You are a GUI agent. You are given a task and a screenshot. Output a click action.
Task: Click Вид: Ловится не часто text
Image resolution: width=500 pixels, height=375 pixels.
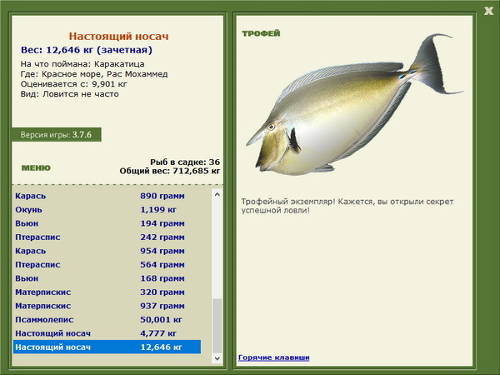click(x=69, y=94)
